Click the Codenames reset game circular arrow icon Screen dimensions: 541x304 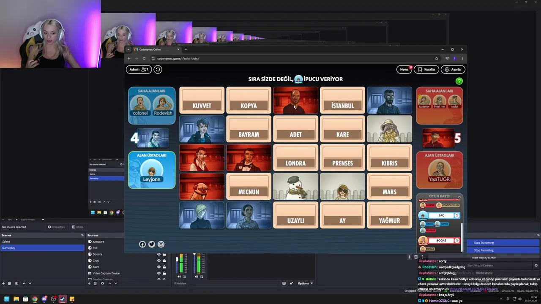158,69
